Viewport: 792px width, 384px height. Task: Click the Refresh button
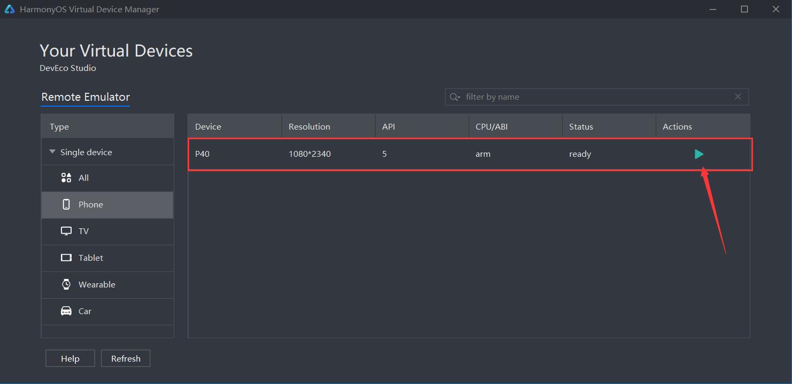[126, 358]
